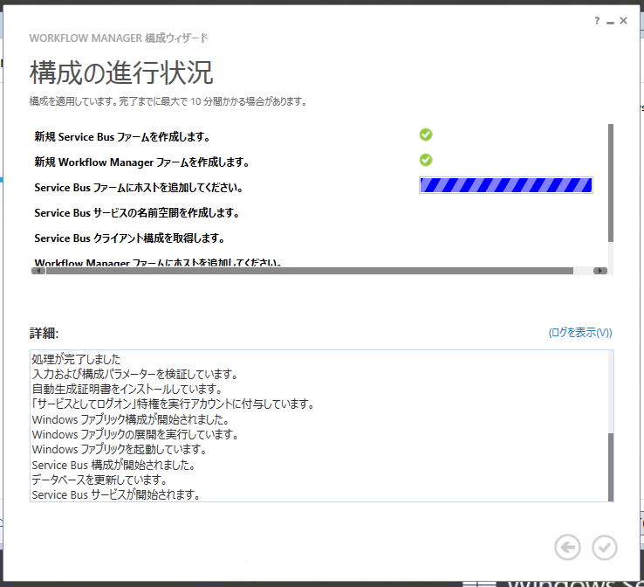The width and height of the screenshot is (644, 587).
Task: Click the task list horizontal scrollbar thumb
Action: click(310, 271)
